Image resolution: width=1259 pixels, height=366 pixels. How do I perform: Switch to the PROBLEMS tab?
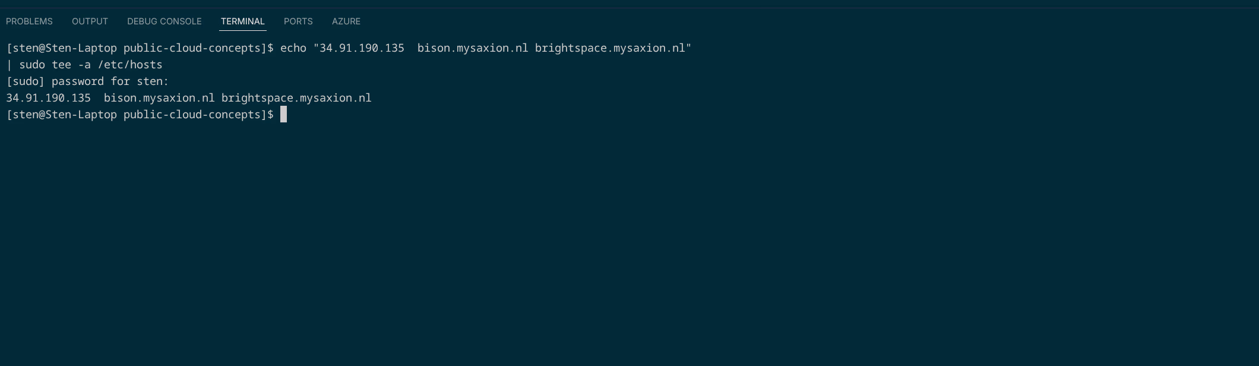click(29, 21)
